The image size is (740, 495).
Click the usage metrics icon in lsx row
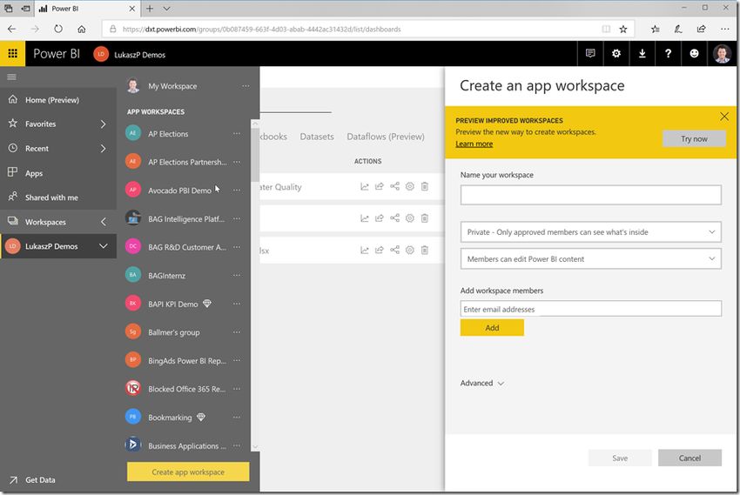(x=364, y=251)
